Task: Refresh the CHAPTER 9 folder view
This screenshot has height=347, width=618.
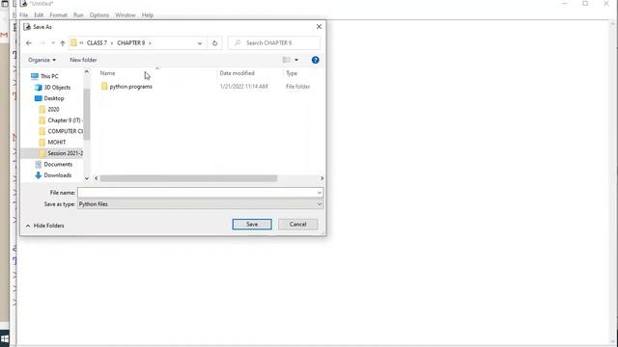Action: tap(214, 42)
